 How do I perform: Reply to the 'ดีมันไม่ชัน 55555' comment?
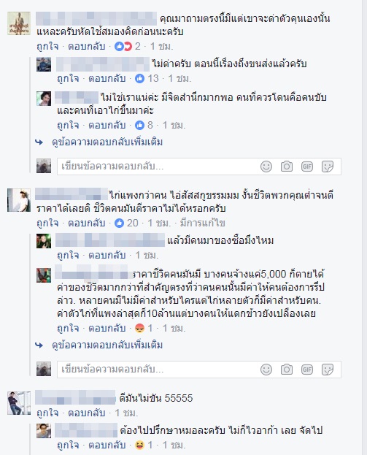(x=86, y=413)
